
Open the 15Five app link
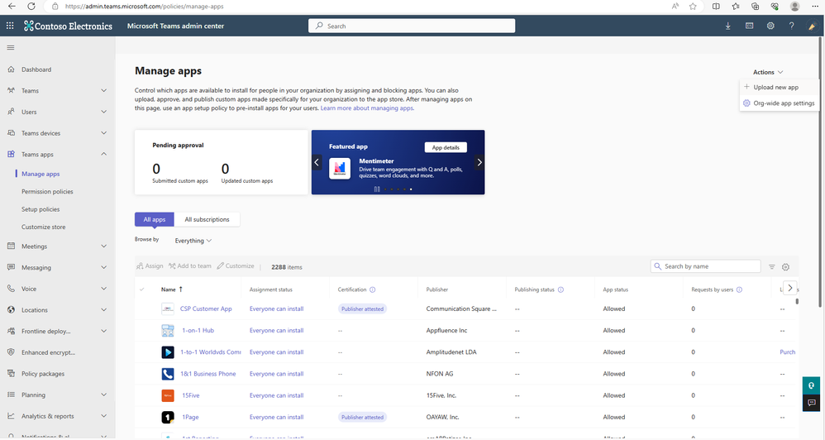[190, 395]
